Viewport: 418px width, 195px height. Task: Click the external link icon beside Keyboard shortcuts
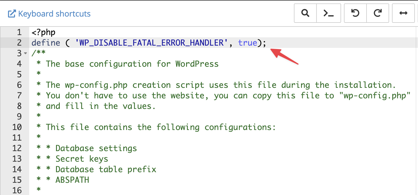(x=11, y=14)
